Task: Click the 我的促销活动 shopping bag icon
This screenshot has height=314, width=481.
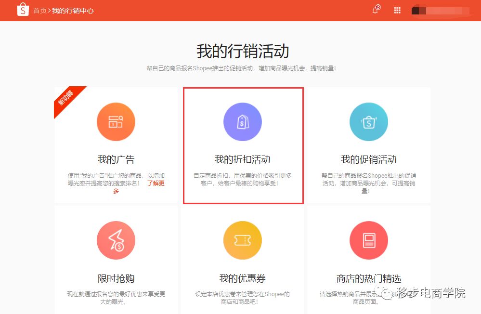Action: click(368, 121)
